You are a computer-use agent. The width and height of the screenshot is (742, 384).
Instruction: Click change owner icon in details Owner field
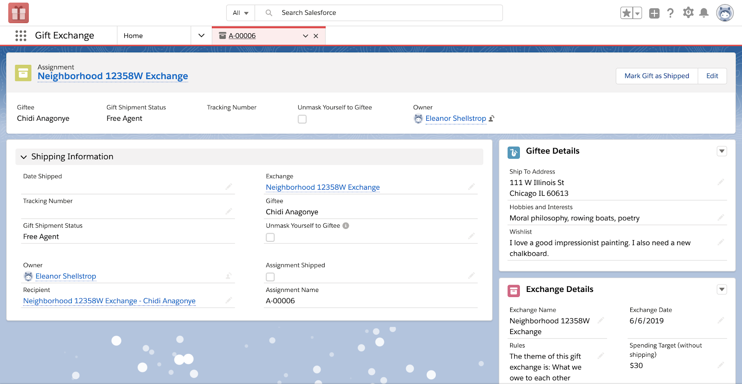[x=229, y=276]
